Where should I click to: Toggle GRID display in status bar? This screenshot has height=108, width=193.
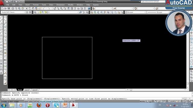point(31,101)
